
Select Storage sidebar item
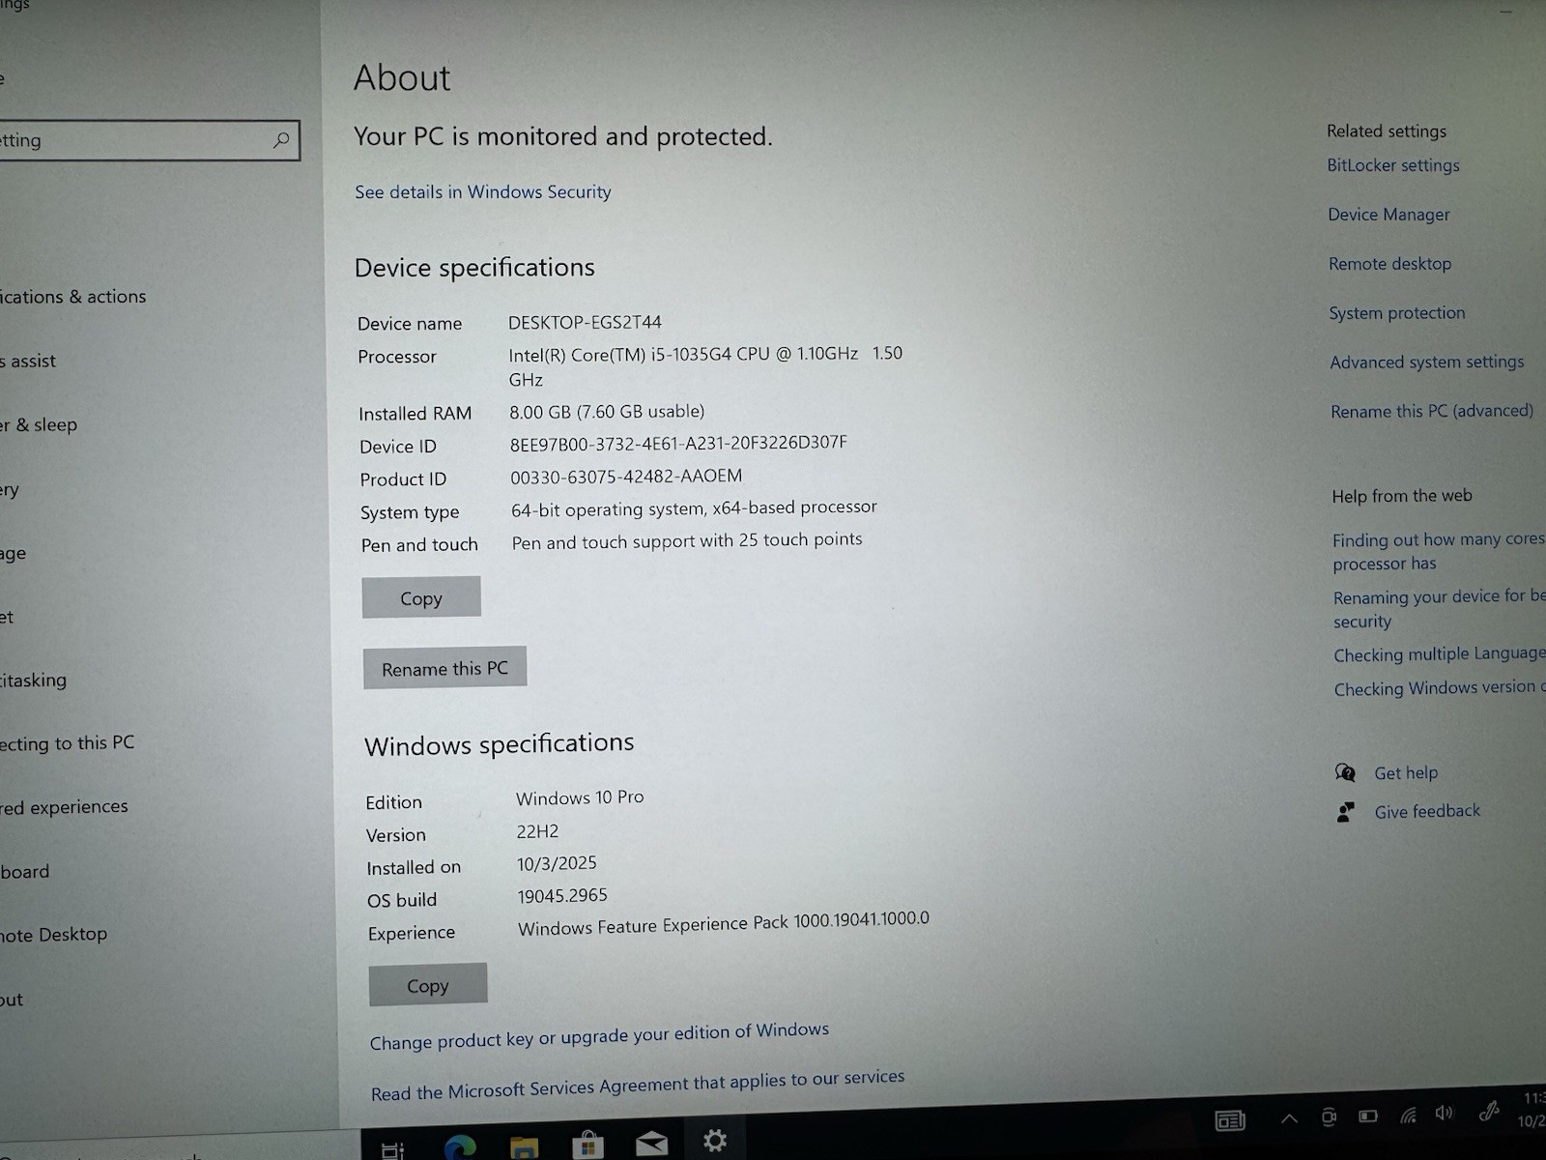[14, 554]
